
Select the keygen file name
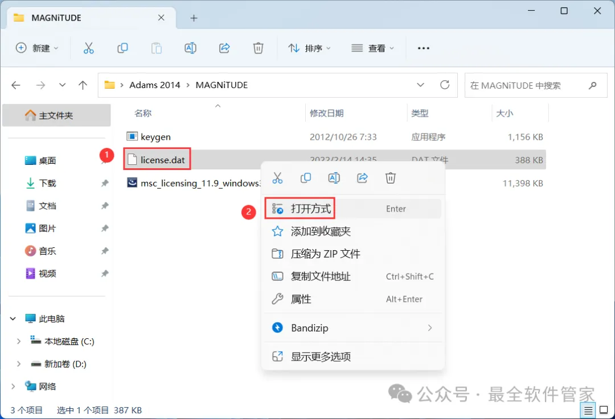[x=155, y=137]
